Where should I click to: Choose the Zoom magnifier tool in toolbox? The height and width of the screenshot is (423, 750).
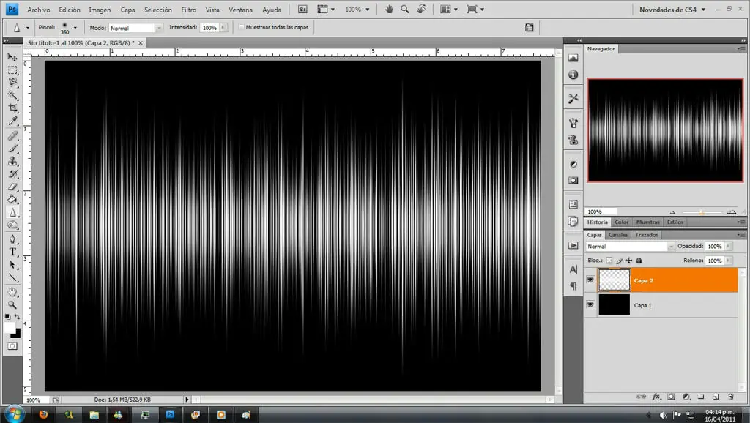point(12,304)
